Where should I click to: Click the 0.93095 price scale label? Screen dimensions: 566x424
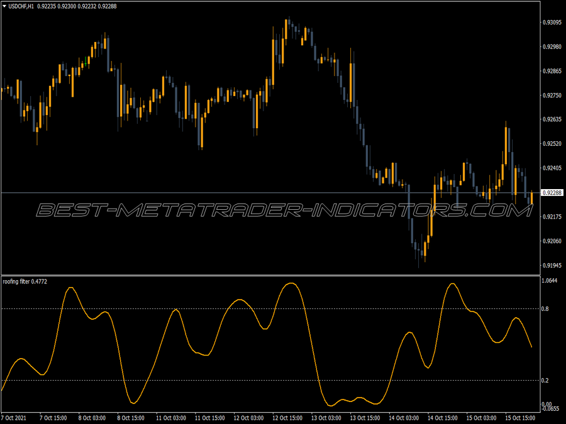tap(552, 23)
